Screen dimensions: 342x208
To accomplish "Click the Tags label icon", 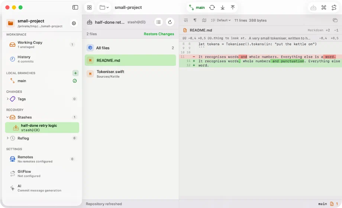I will pyautogui.click(x=13, y=99).
